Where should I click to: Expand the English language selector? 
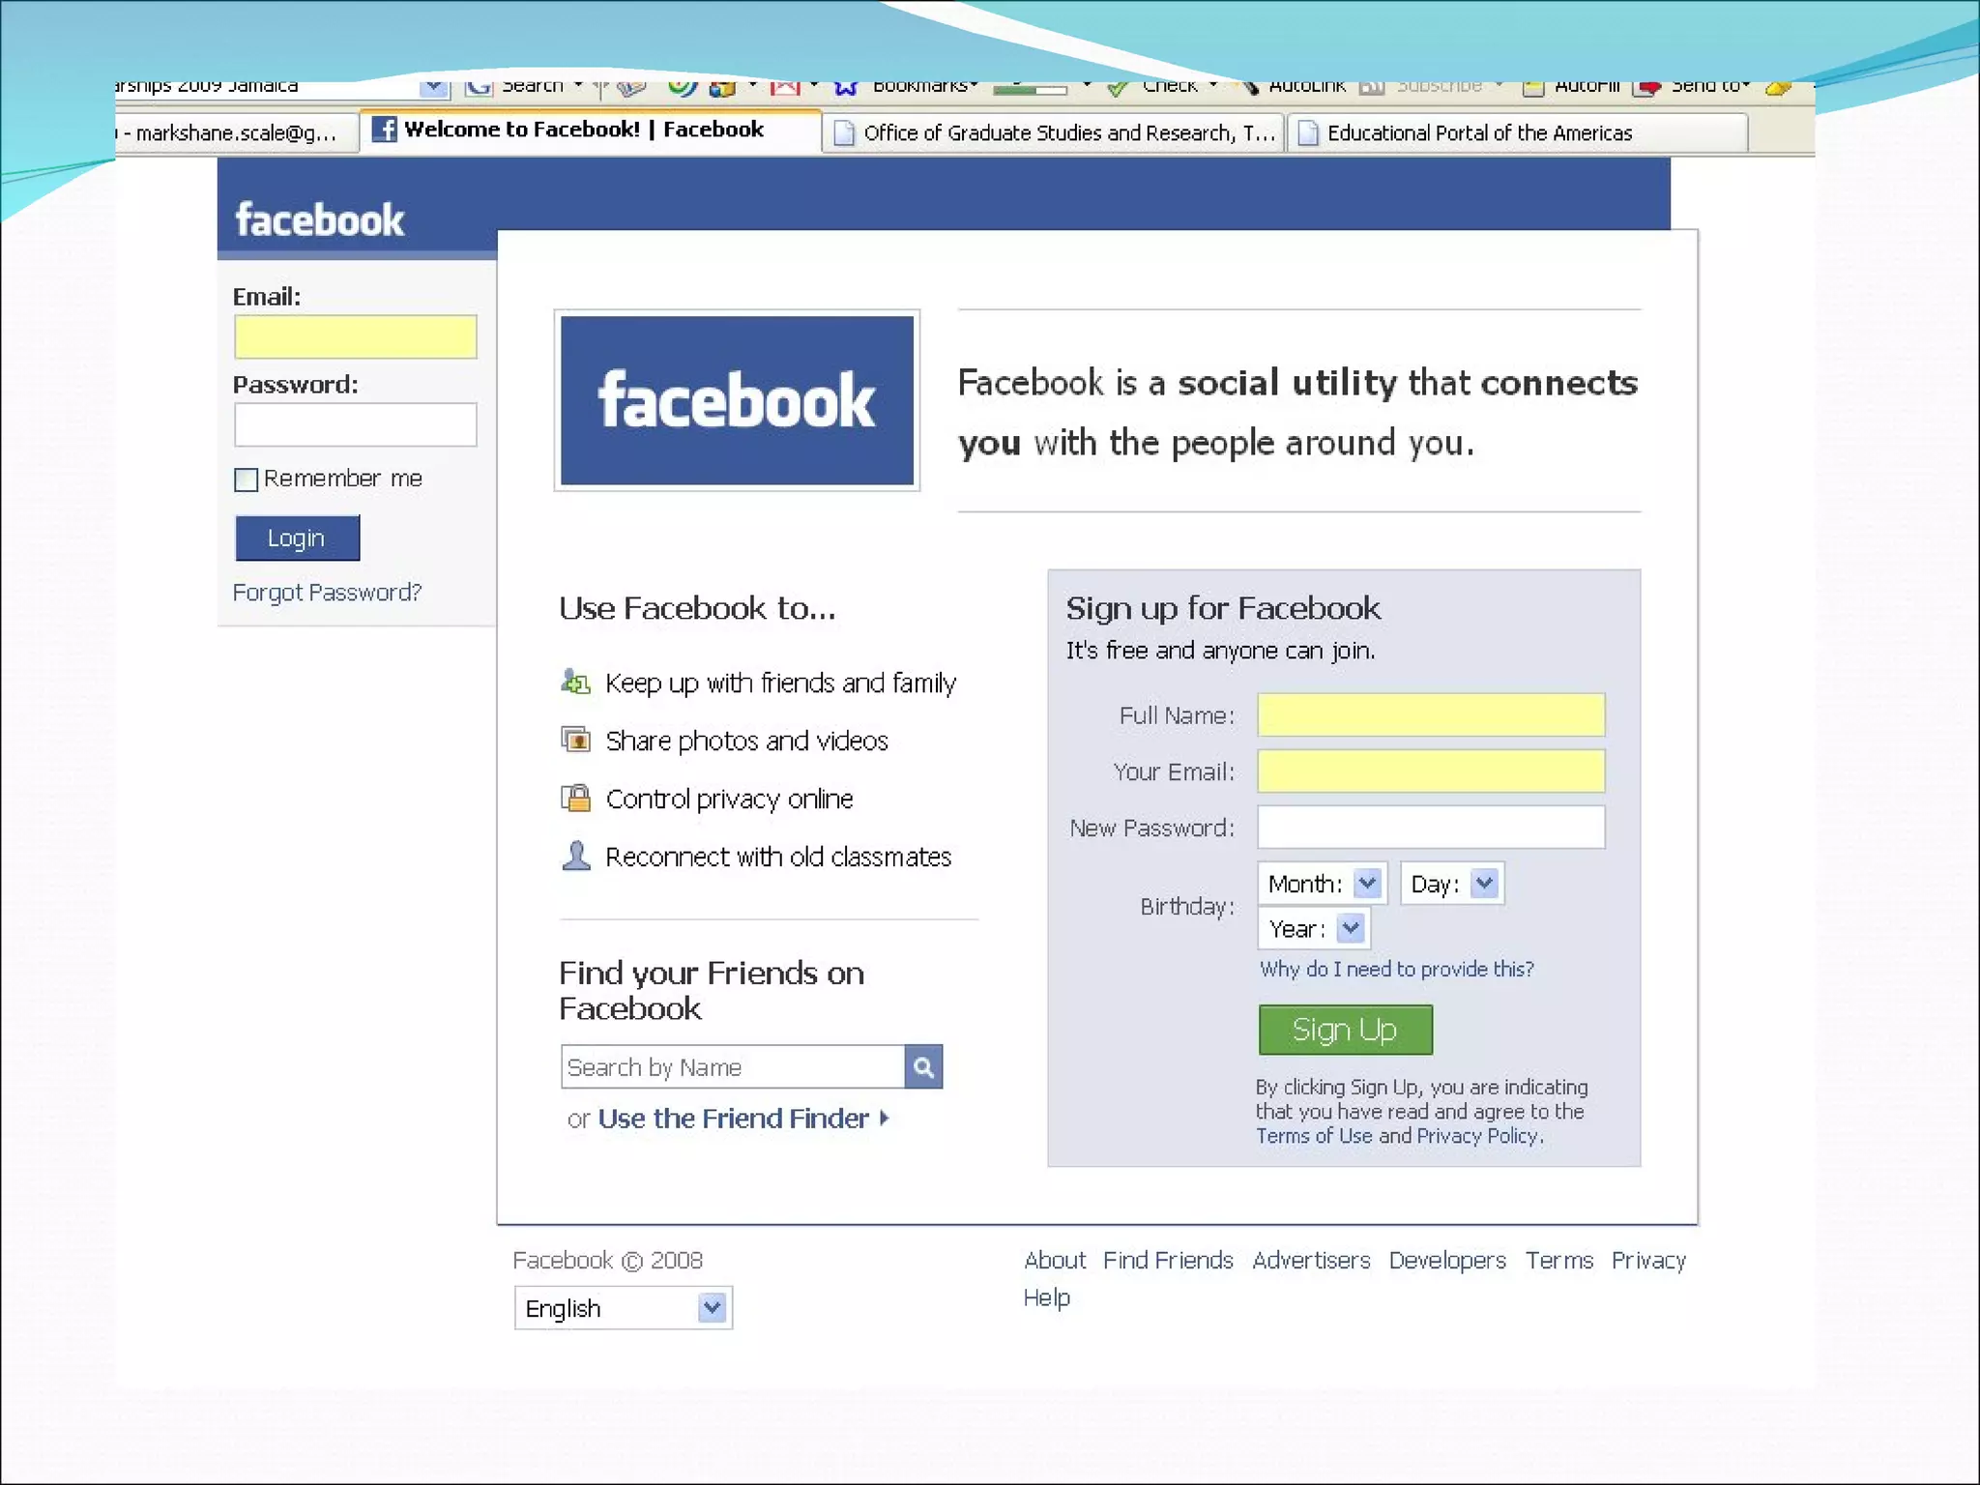click(x=712, y=1308)
